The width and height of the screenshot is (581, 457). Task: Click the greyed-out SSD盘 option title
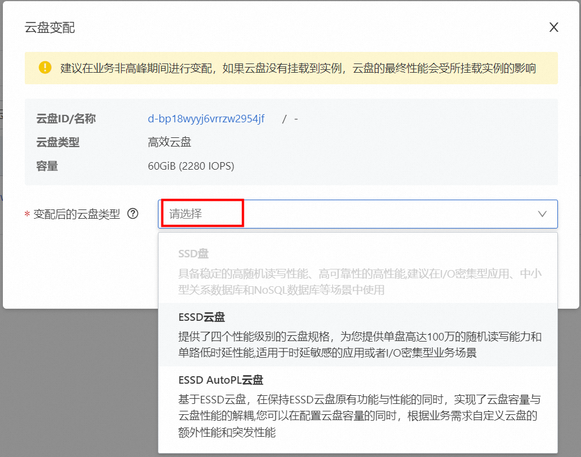[x=194, y=253]
